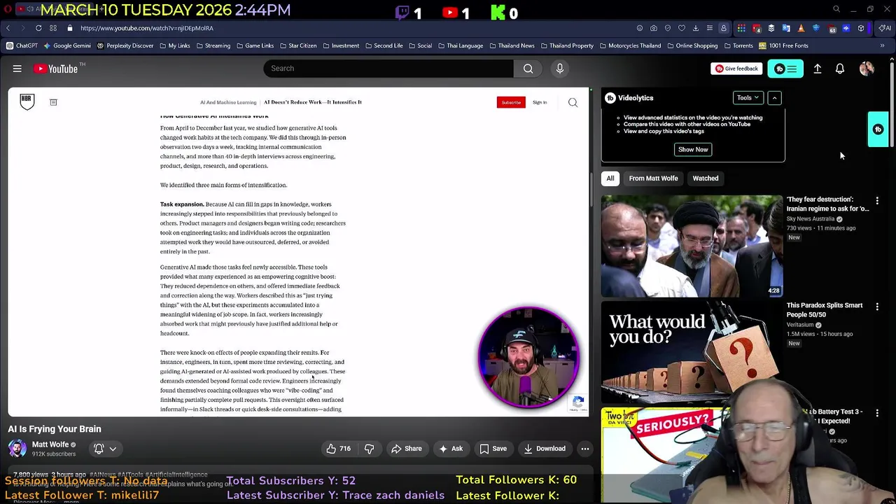Click the browser tab search magnifier

[x=836, y=9]
